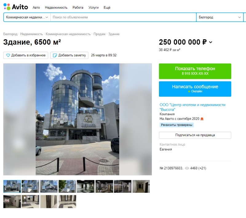Select the second building exterior thumbnail

(30, 186)
